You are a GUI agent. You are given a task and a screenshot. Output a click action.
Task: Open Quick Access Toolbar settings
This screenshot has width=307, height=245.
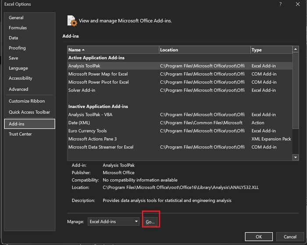pos(29,112)
